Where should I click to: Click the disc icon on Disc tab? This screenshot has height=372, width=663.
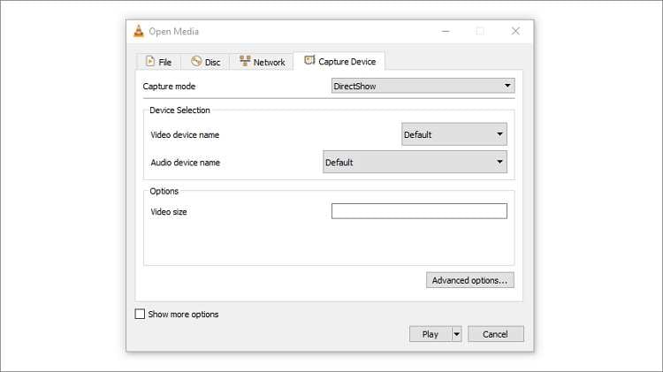tap(196, 62)
